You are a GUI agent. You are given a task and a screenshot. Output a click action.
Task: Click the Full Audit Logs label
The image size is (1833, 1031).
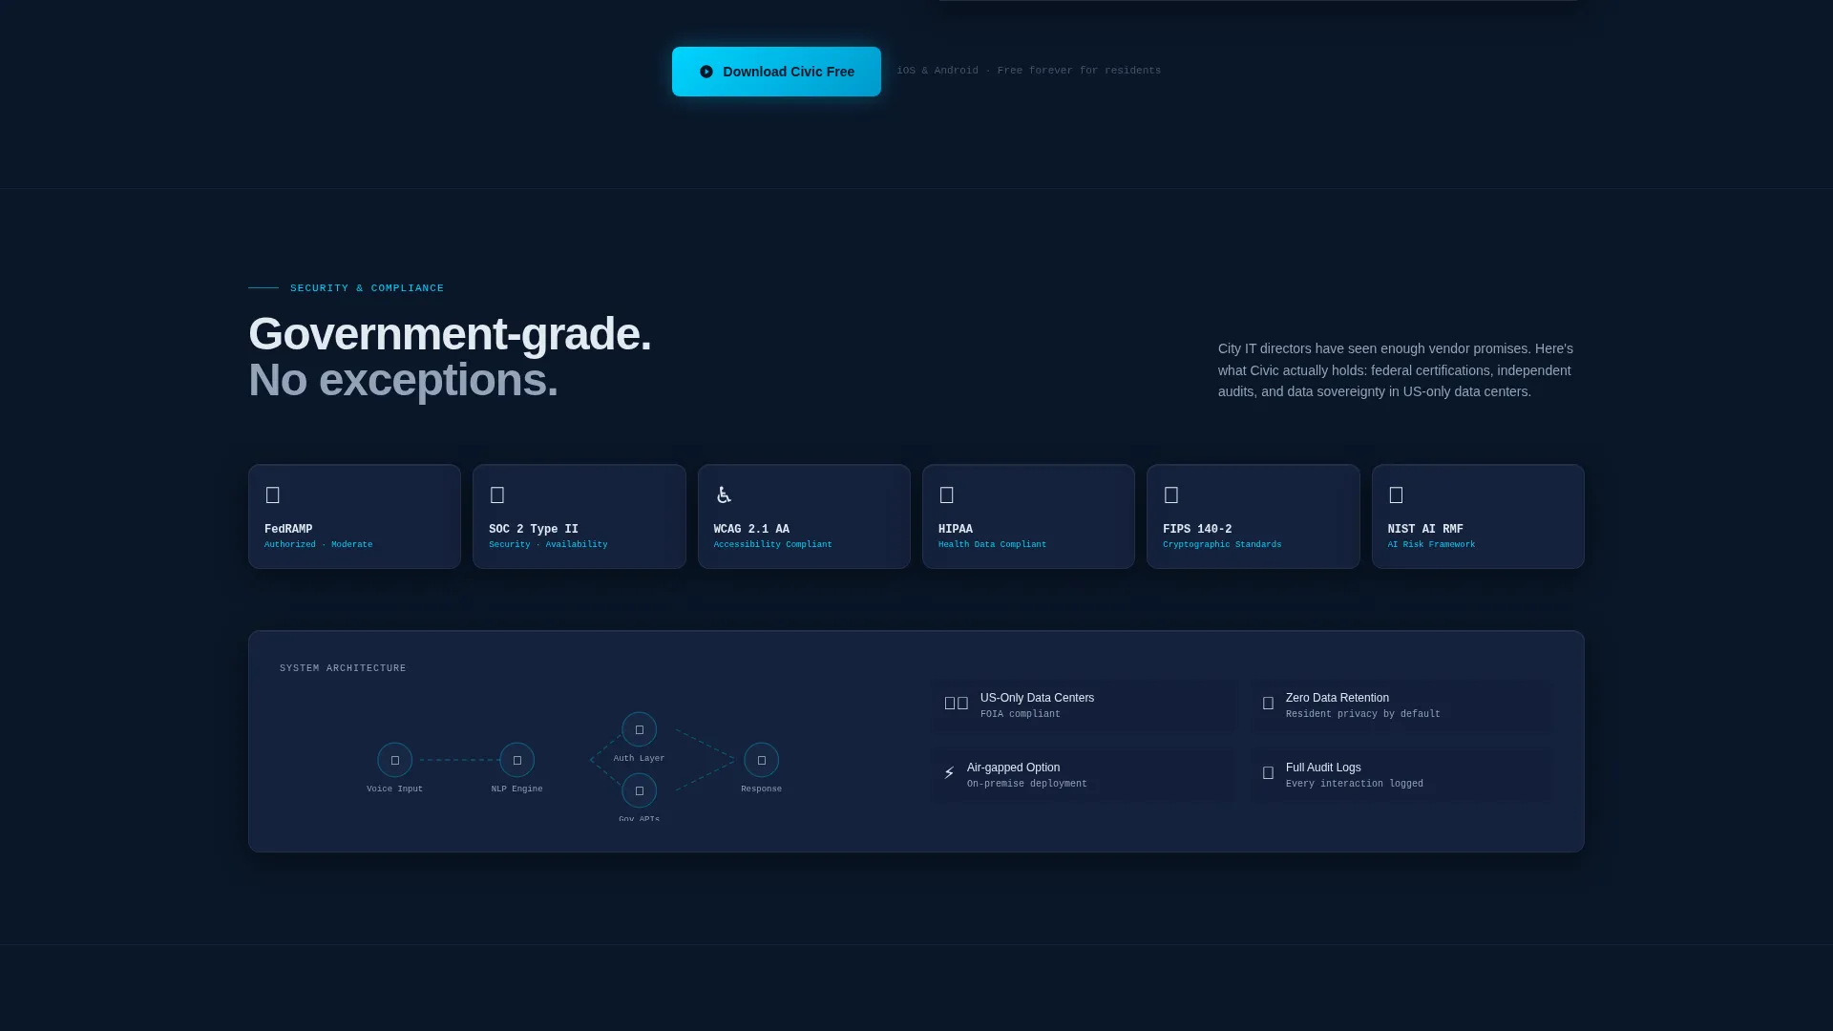click(1323, 768)
